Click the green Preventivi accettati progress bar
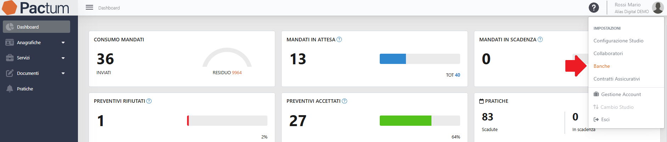This screenshot has height=142, width=667. click(406, 120)
